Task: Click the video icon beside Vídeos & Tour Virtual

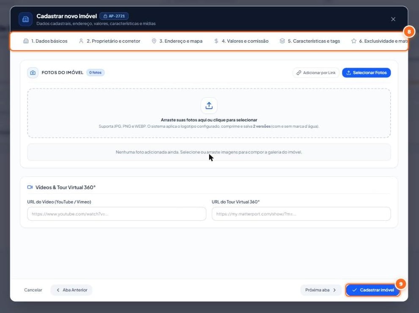Action: (30, 187)
